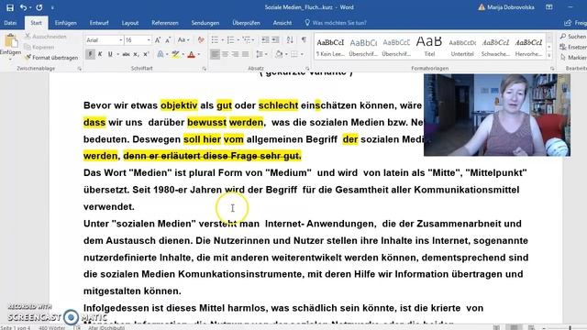Viewport: 587px width, 330px height.
Task: Click the lightbulb 'Was möchten Sie tun?'
Action: [307, 23]
